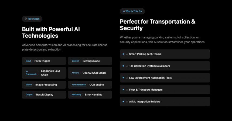Click the Who Is This For pill badge
232x121 pixels.
[x=132, y=11]
